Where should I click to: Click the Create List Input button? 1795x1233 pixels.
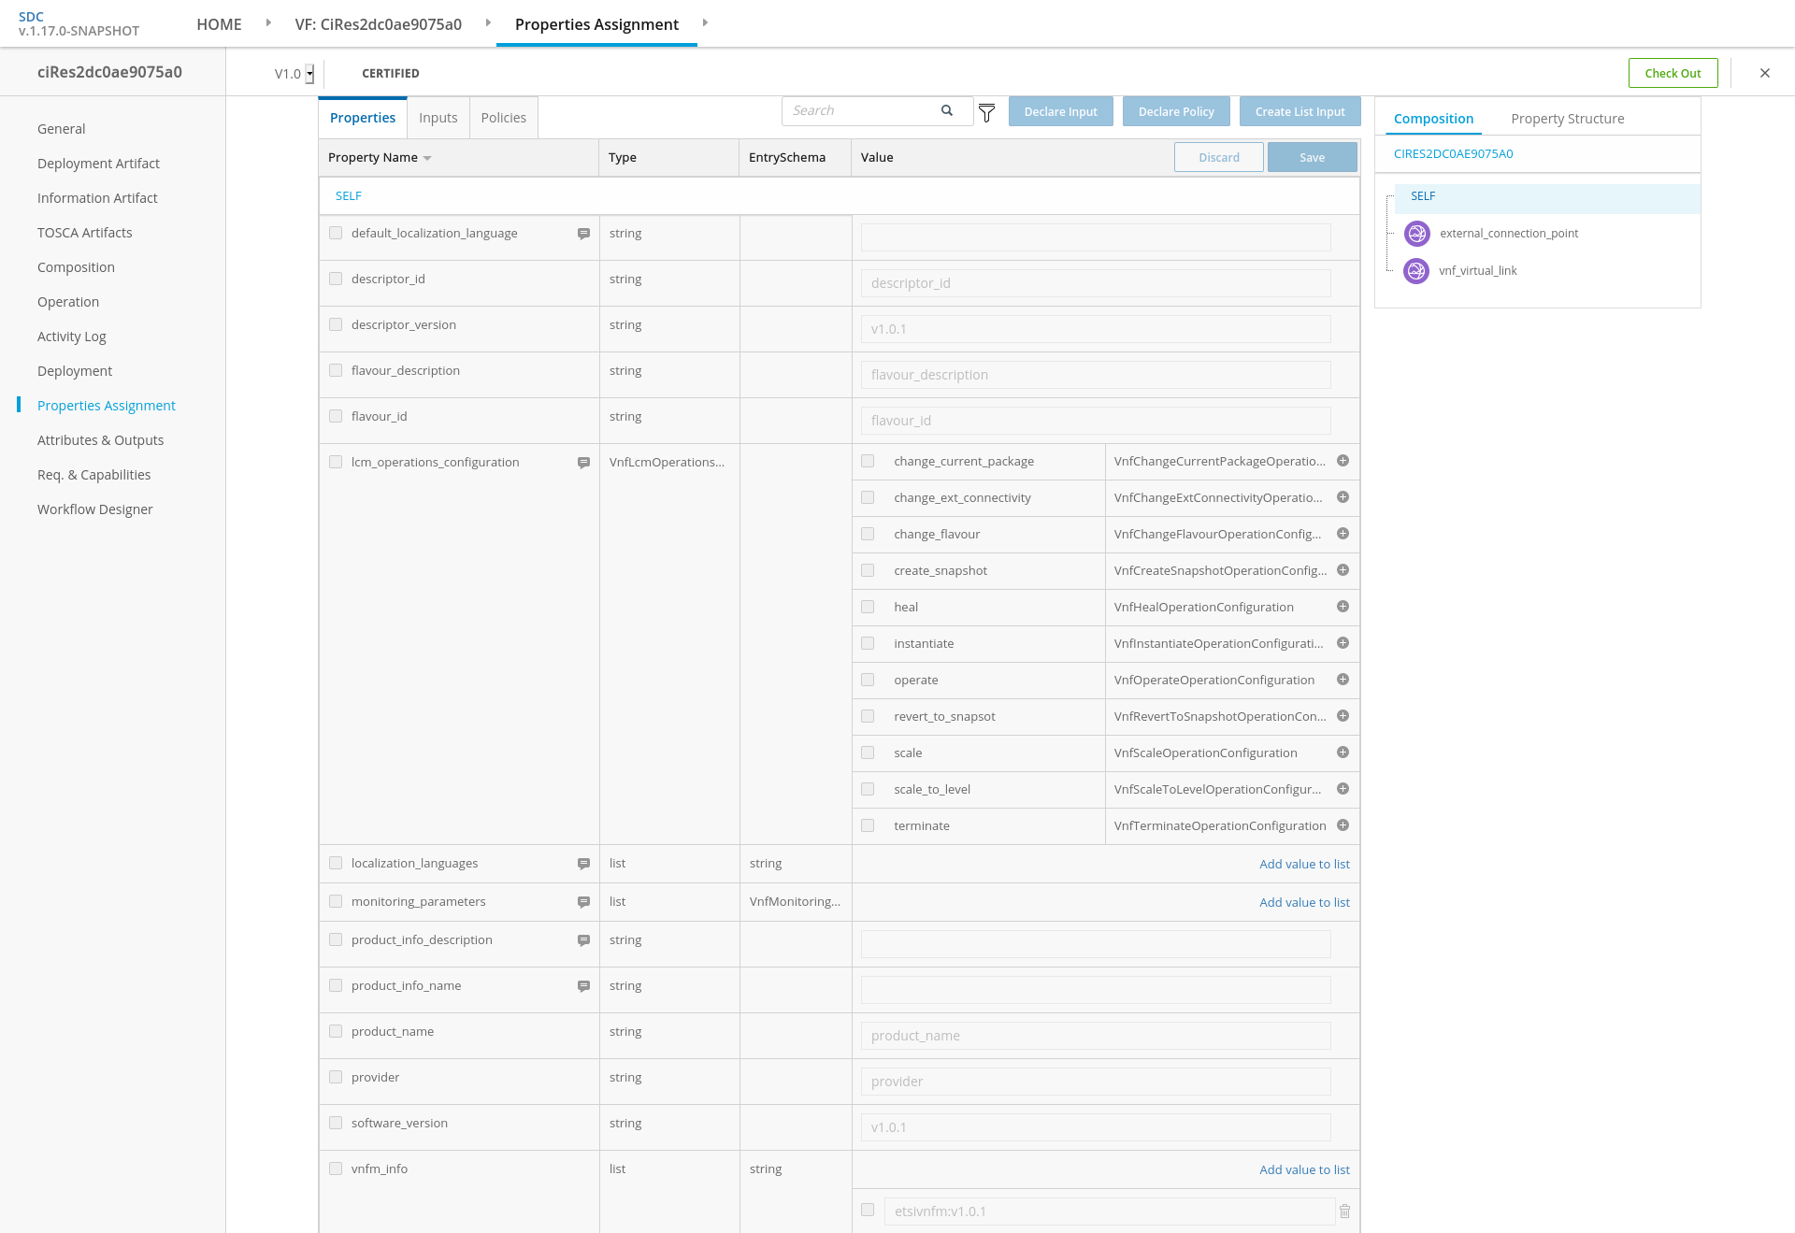(x=1300, y=111)
